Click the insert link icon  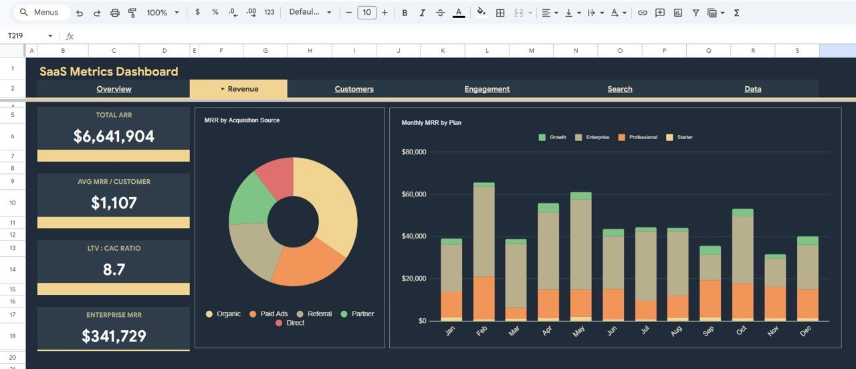click(x=642, y=13)
